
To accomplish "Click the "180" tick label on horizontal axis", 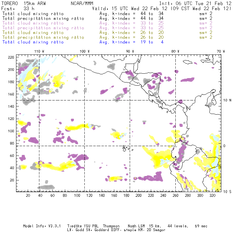I will pos(126,196).
